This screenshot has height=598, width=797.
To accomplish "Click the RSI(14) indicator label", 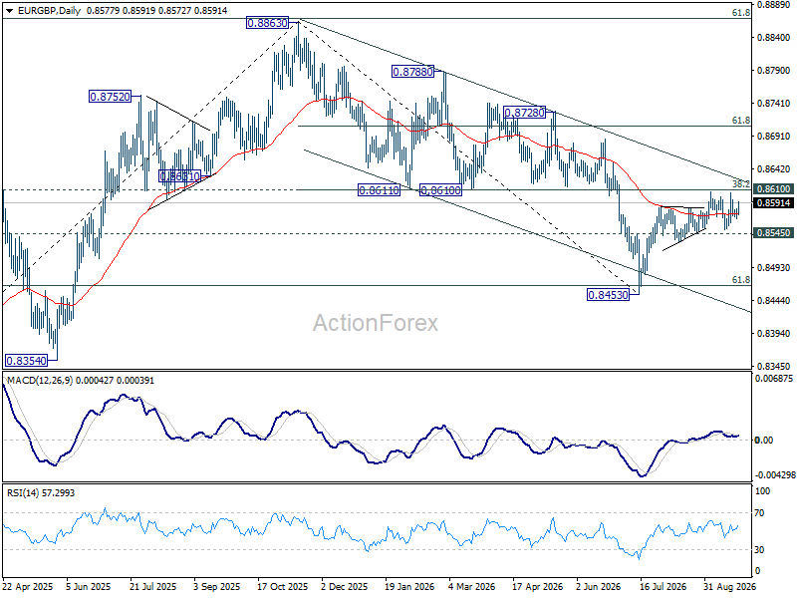I will (21, 492).
